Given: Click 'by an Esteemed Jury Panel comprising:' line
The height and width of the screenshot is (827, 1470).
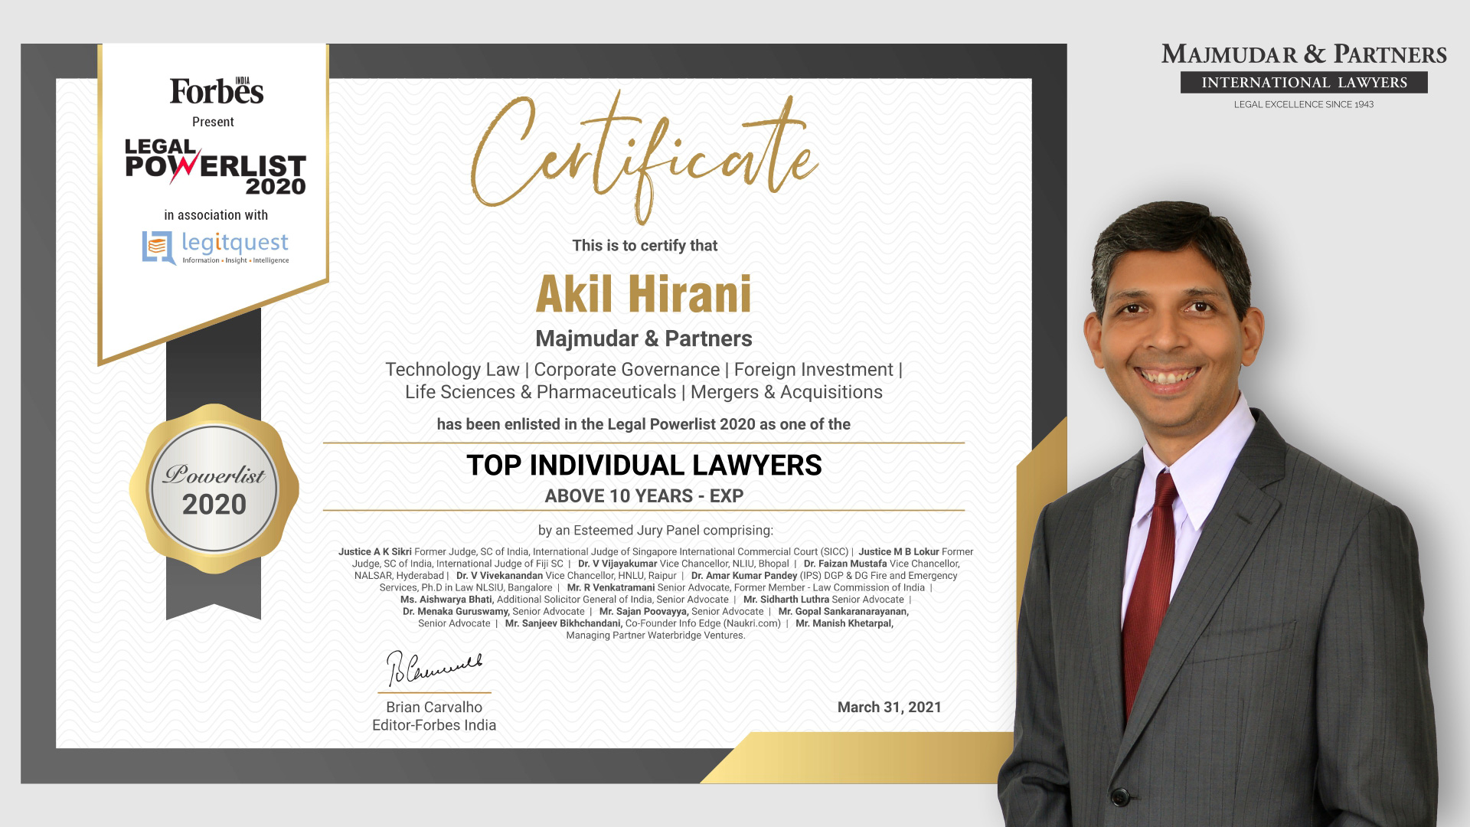Looking at the screenshot, I should (655, 530).
